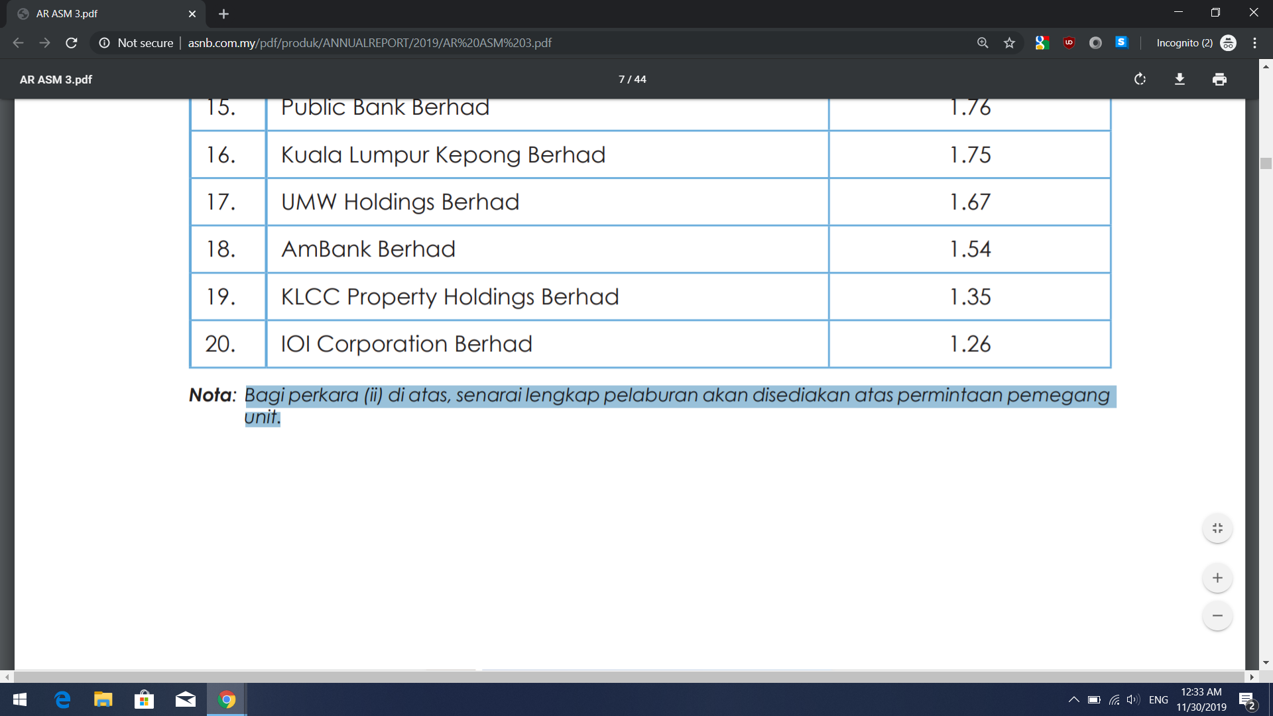Open the browser zoom indicator icon
Screen dimensions: 1273x716
(x=983, y=42)
